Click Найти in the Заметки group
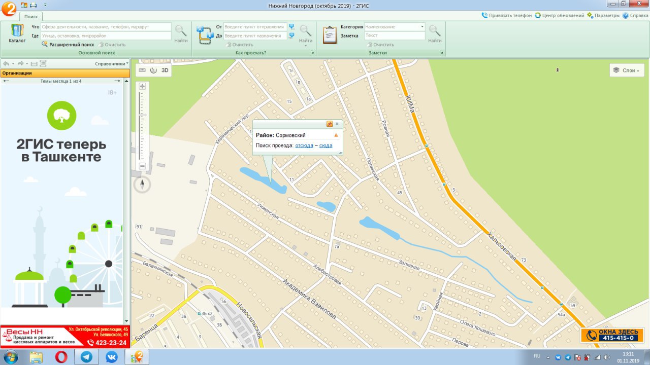The image size is (650, 365). (435, 33)
